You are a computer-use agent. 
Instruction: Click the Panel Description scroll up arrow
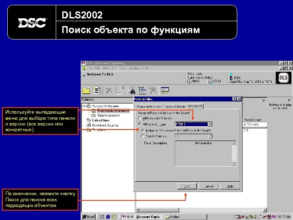click(x=234, y=143)
